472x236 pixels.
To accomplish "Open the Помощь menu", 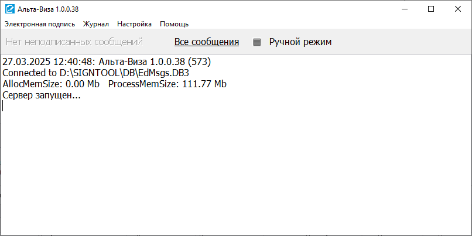I will coord(174,24).
